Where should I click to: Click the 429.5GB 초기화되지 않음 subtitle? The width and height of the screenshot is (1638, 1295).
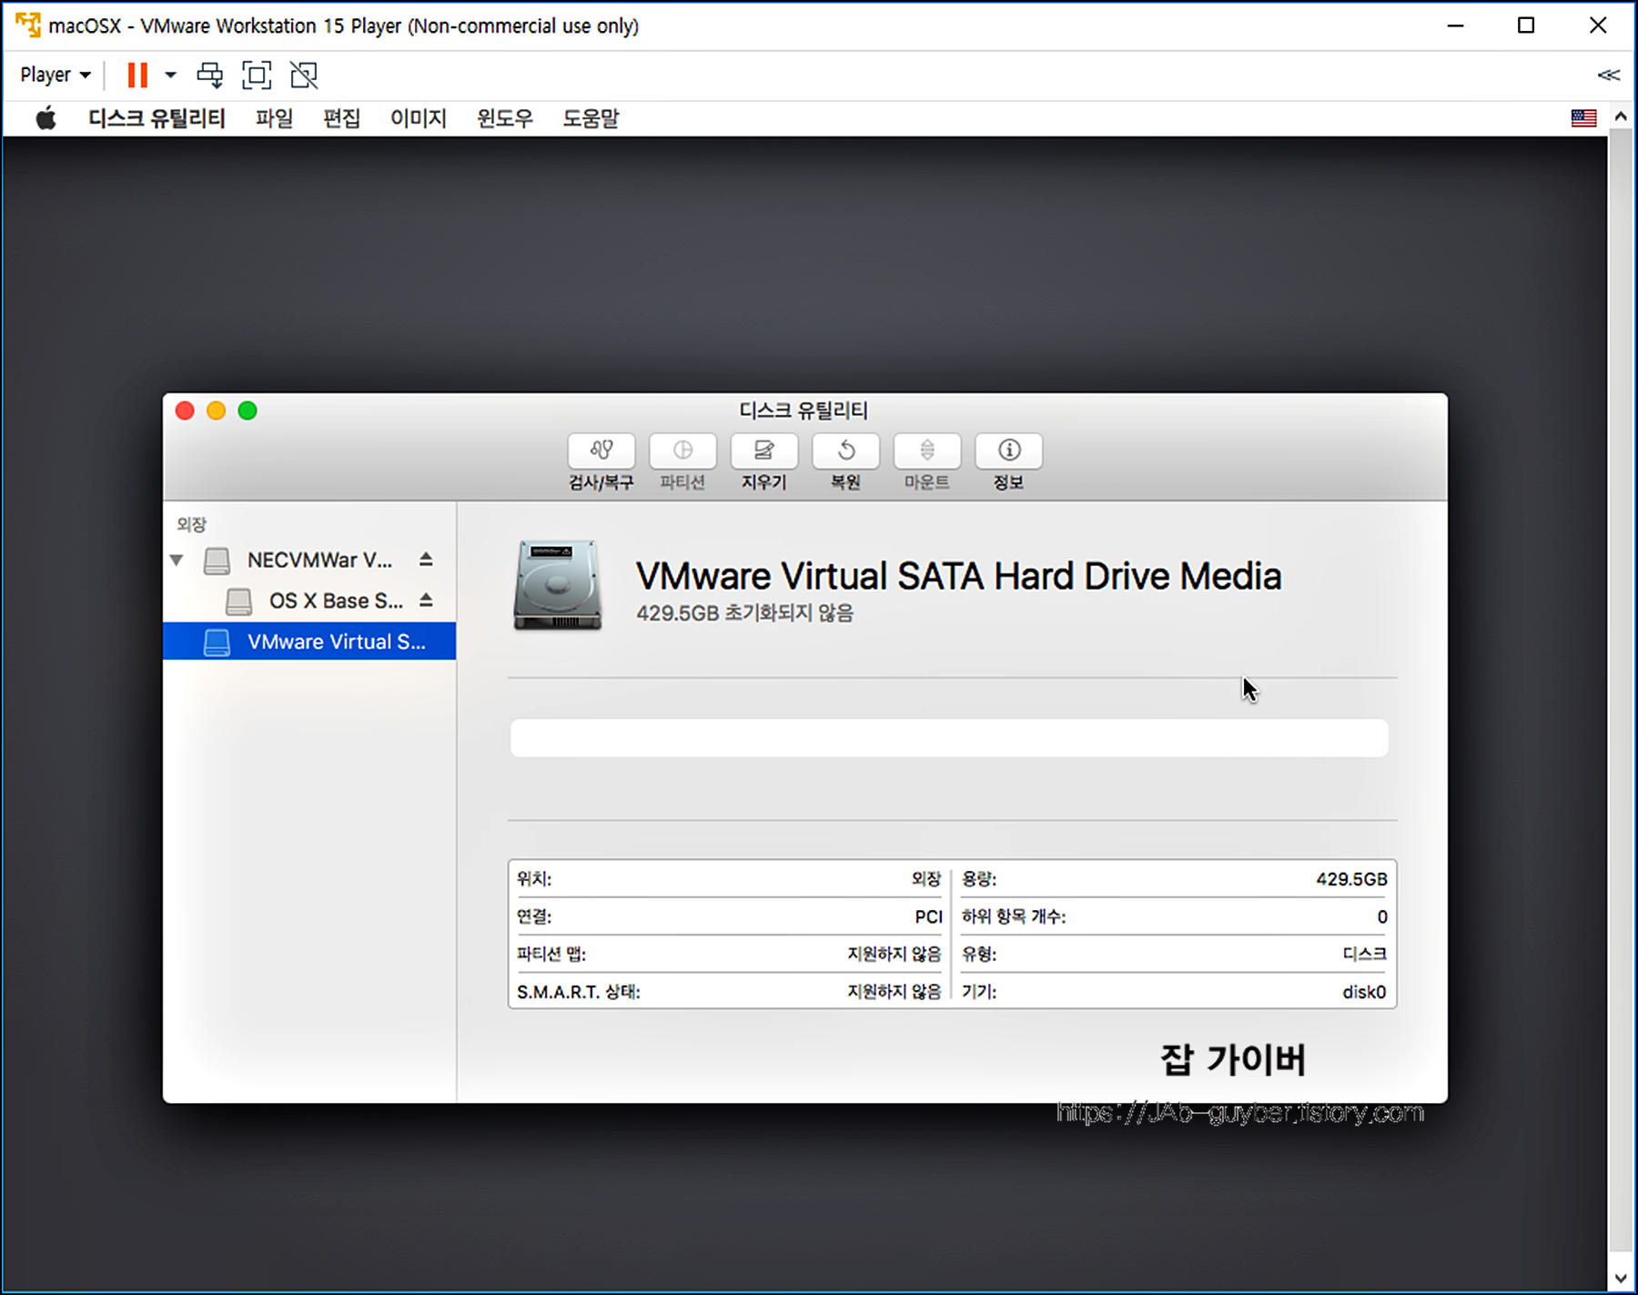click(x=744, y=613)
